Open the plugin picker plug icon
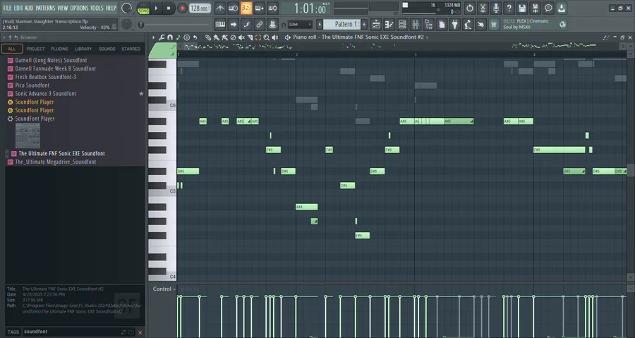This screenshot has height=338, width=635. pos(454,25)
